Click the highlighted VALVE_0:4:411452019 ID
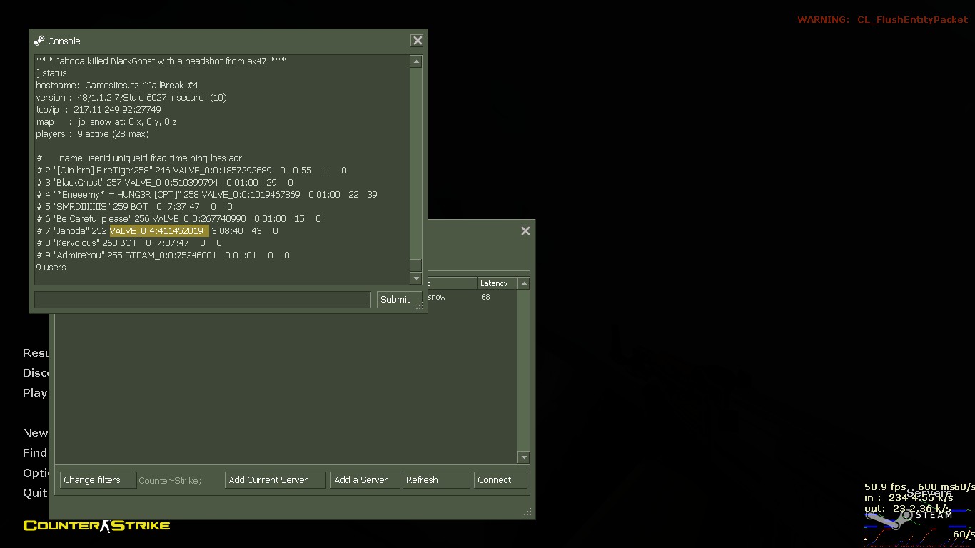Image resolution: width=975 pixels, height=548 pixels. [158, 231]
